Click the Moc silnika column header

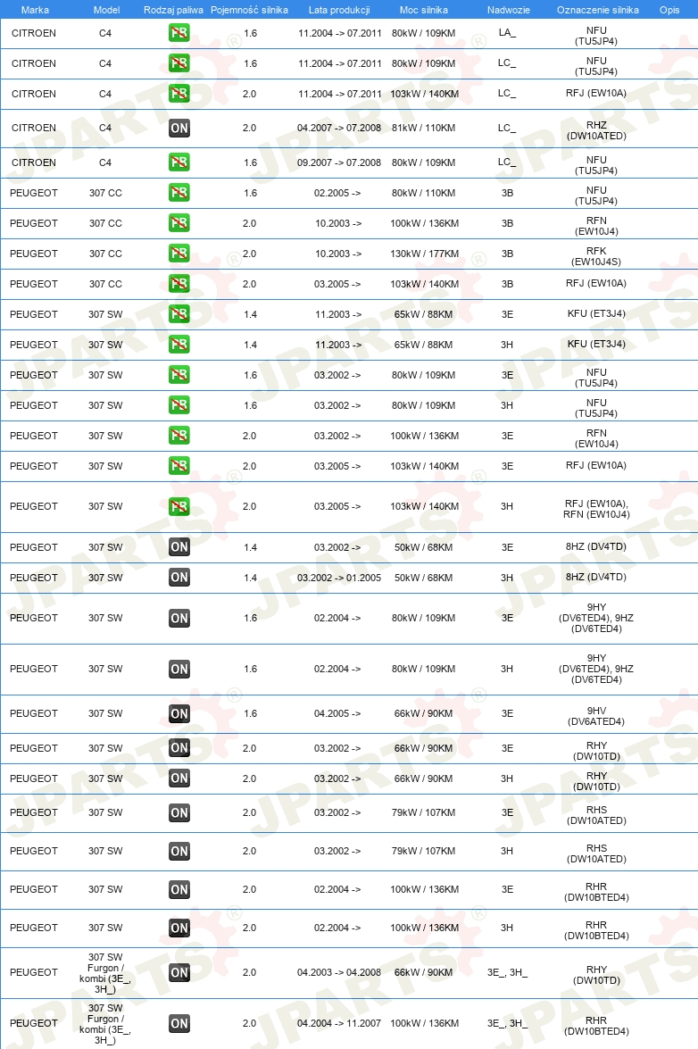423,10
